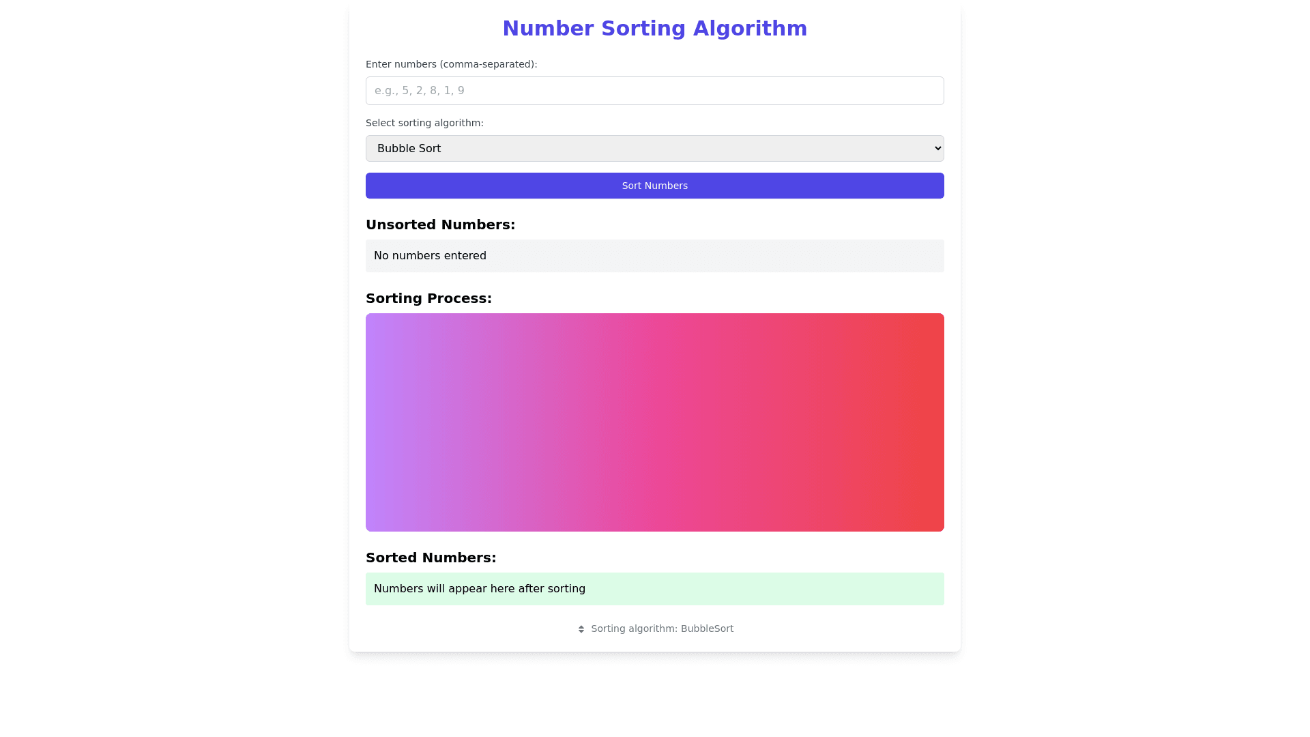Image resolution: width=1310 pixels, height=737 pixels.
Task: Click the Number Sorting Algorithm title
Action: click(x=655, y=29)
